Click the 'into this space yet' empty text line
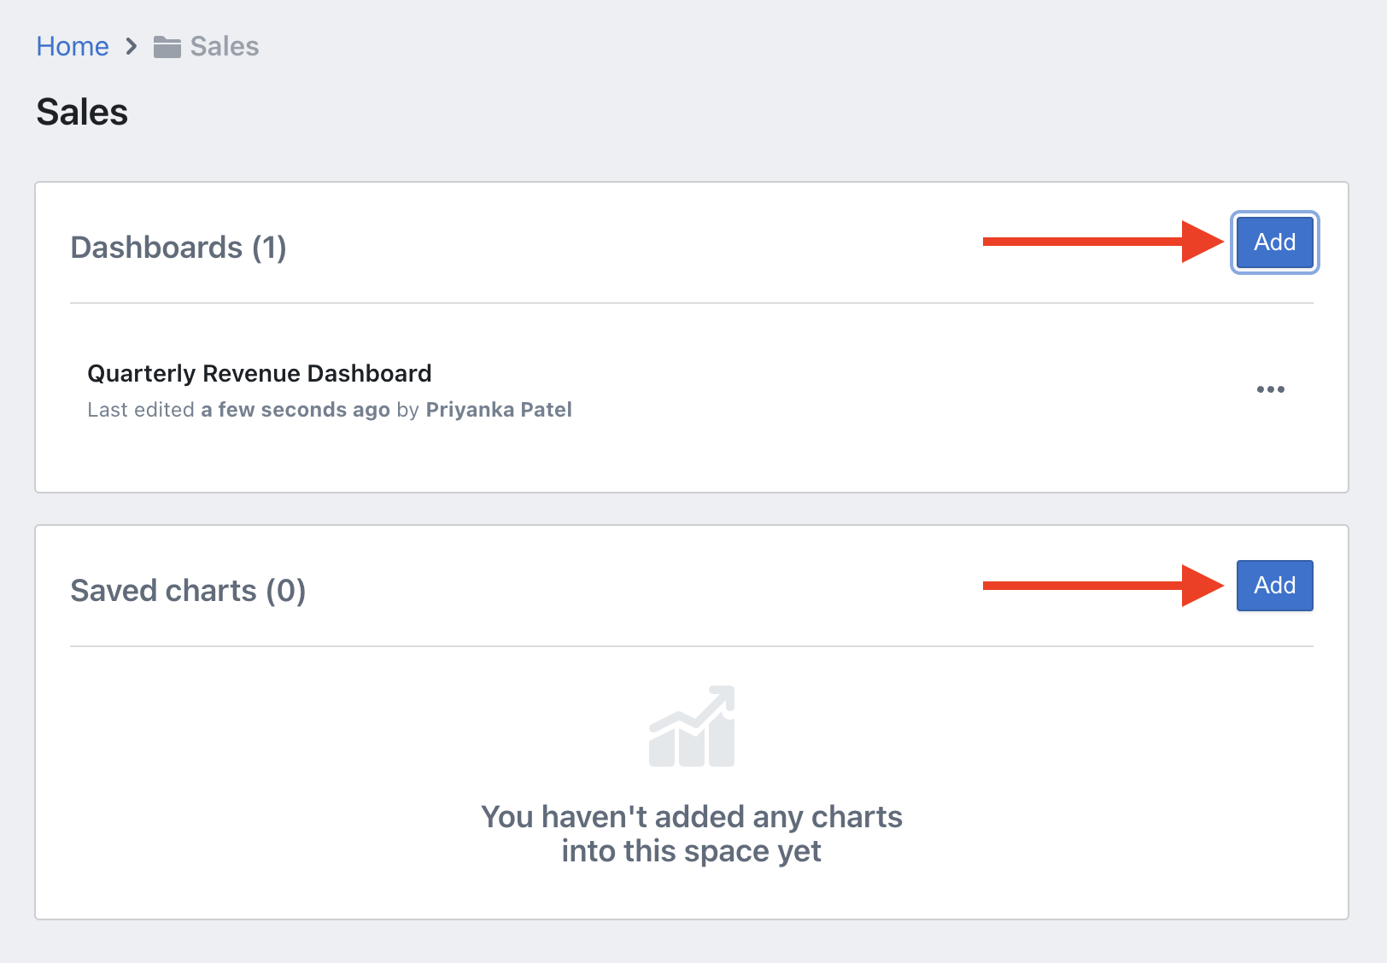Screen dimensions: 1387x963 [692, 851]
